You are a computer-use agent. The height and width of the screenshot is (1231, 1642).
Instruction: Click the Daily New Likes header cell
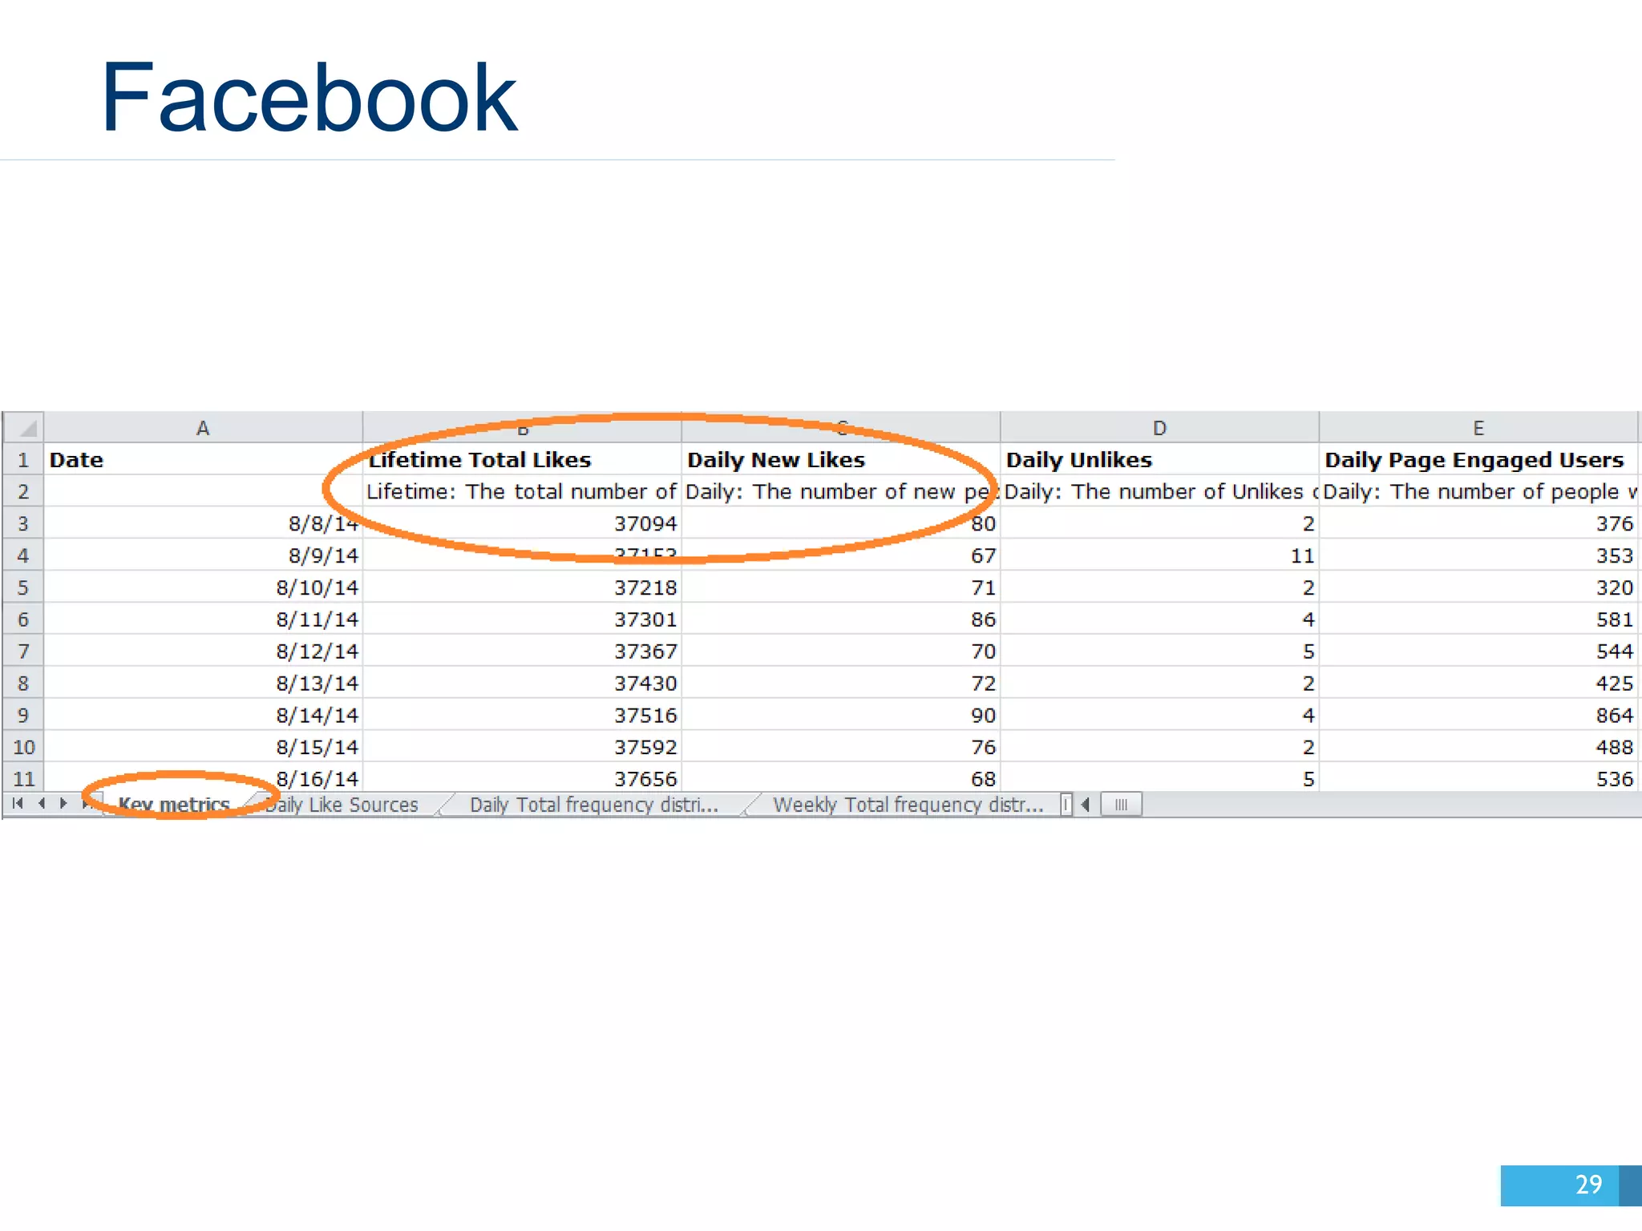click(841, 460)
